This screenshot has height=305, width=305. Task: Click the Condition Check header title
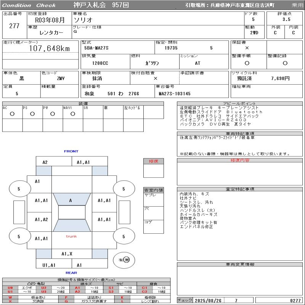pos(29,5)
